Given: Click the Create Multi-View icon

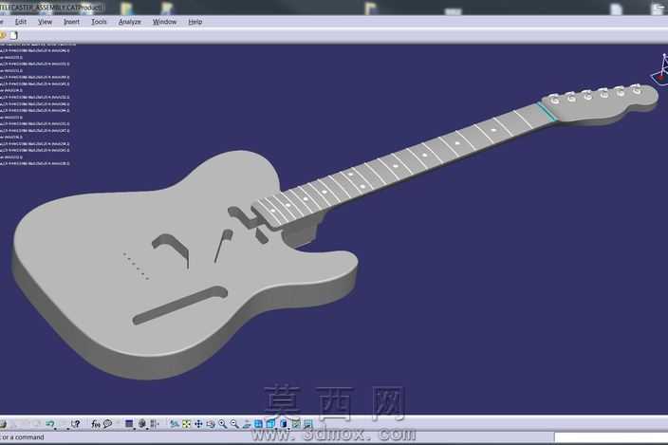Looking at the screenshot, I should (258, 424).
